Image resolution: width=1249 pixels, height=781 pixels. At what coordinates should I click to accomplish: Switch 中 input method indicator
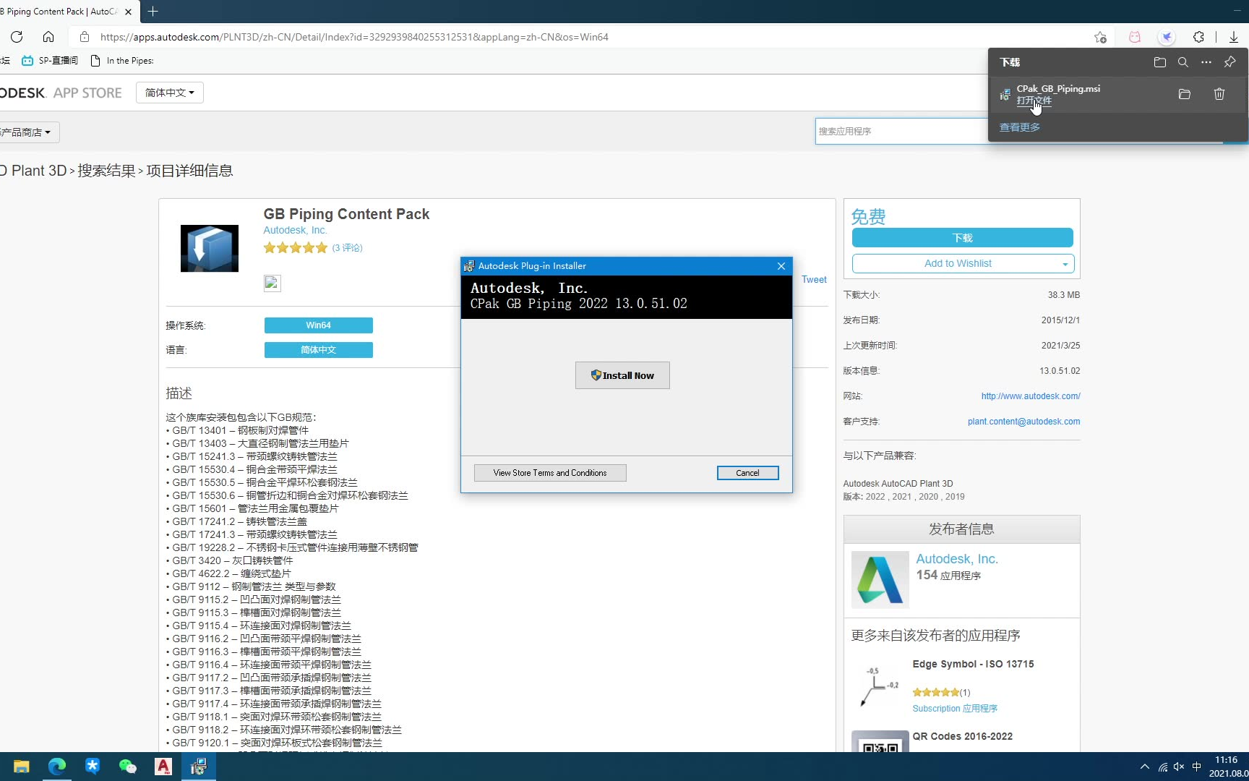(1197, 767)
